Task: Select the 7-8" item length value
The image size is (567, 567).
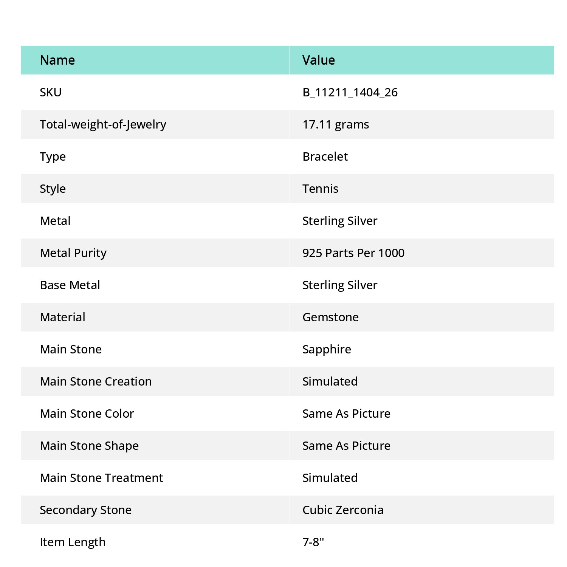Action: [x=313, y=542]
